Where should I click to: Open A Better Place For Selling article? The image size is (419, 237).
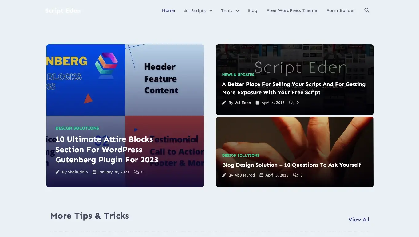[294, 88]
